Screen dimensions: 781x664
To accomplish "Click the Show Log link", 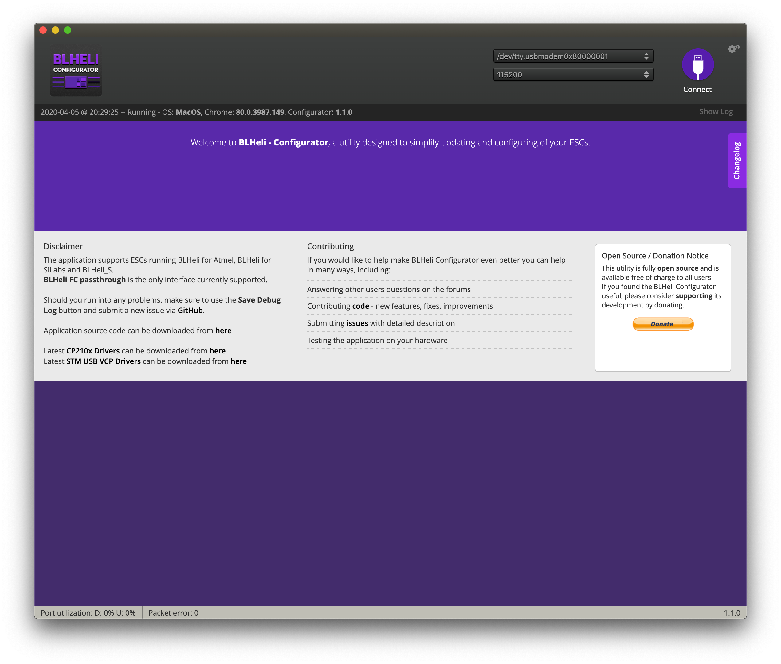I will click(716, 111).
